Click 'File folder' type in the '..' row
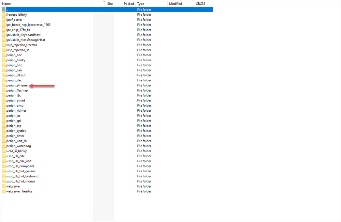 pos(144,10)
